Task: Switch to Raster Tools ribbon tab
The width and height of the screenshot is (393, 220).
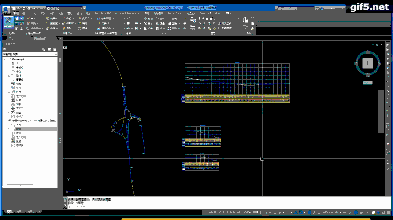Action: (175, 13)
